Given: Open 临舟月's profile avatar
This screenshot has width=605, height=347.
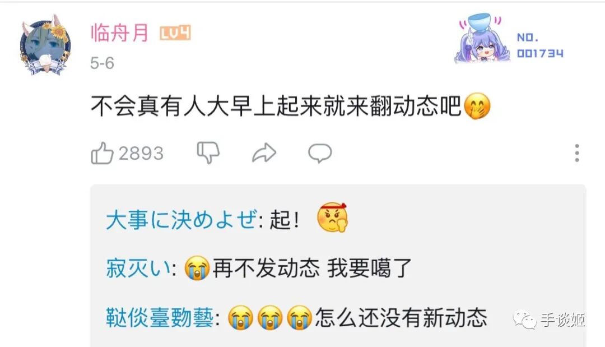Looking at the screenshot, I should pos(46,45).
